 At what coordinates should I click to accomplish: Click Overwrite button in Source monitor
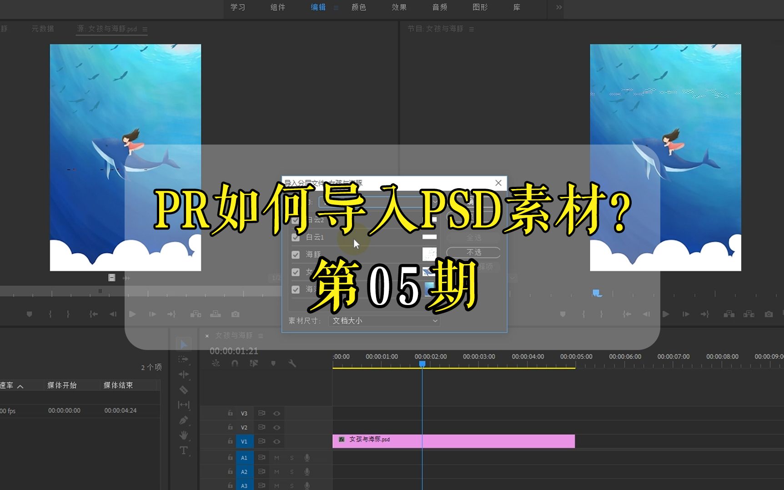[216, 314]
